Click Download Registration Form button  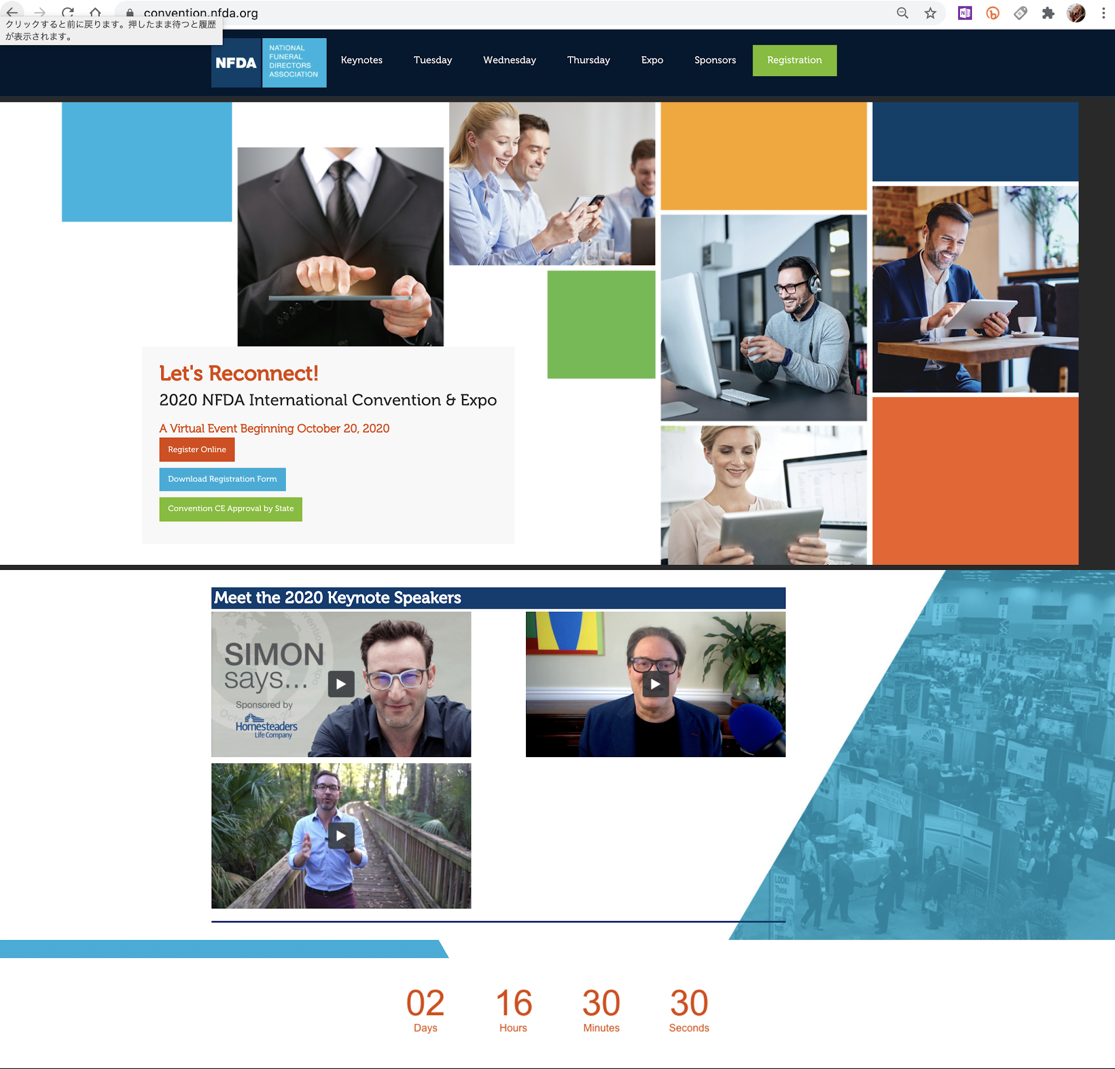222,479
